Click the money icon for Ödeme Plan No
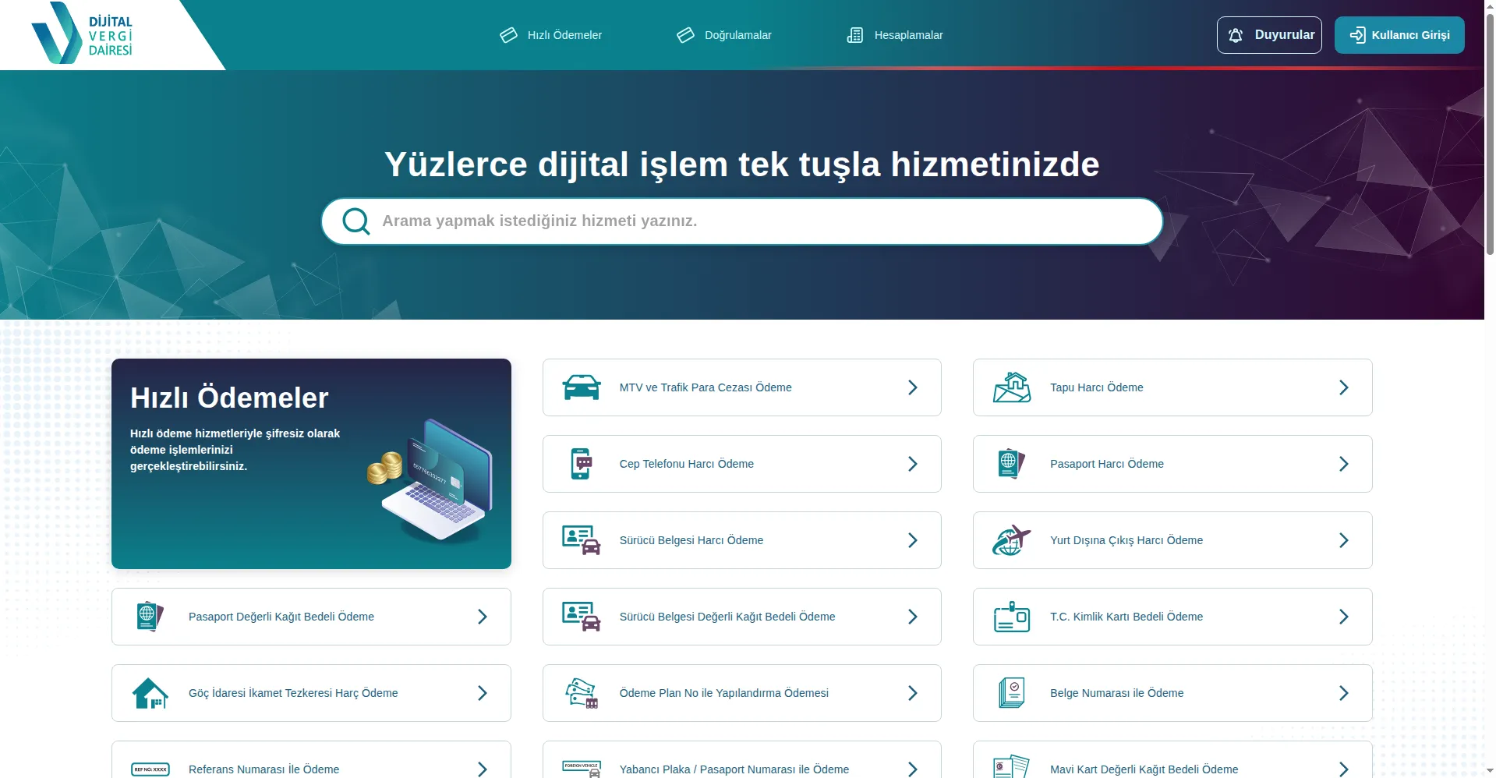1496x778 pixels. tap(581, 693)
